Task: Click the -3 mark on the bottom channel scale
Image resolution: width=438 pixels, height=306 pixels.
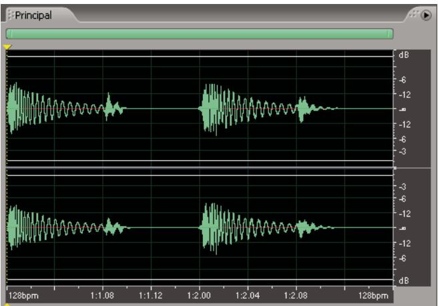Action: (402, 187)
